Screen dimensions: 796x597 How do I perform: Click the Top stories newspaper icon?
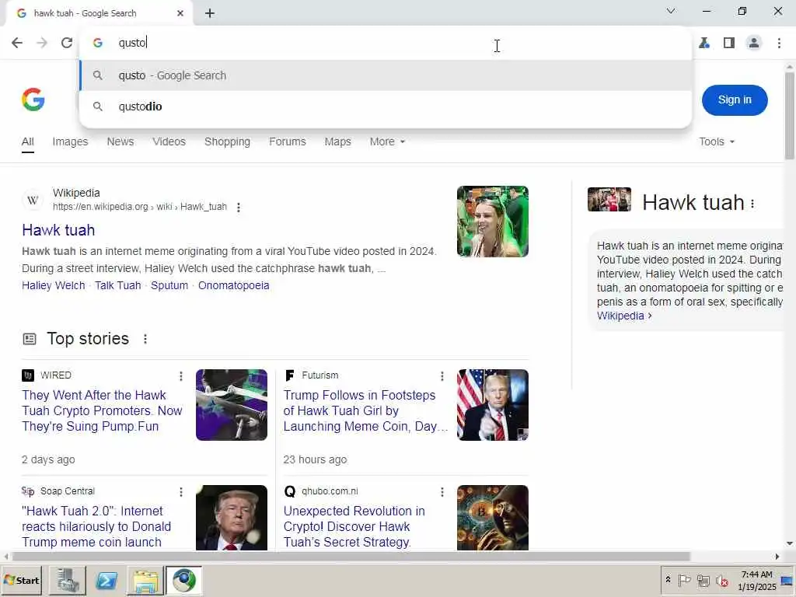tap(30, 339)
